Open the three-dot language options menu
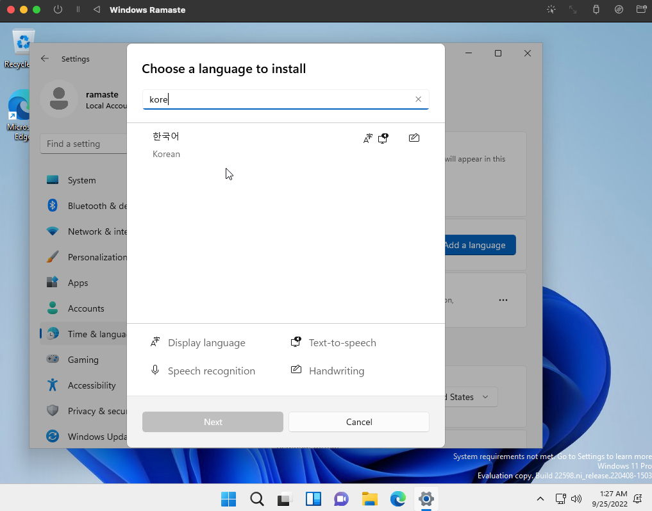The height and width of the screenshot is (511, 652). coord(503,300)
